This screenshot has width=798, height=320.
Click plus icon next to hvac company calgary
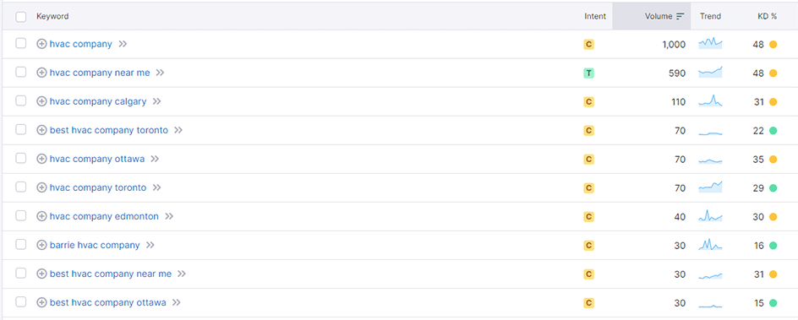[x=41, y=101]
